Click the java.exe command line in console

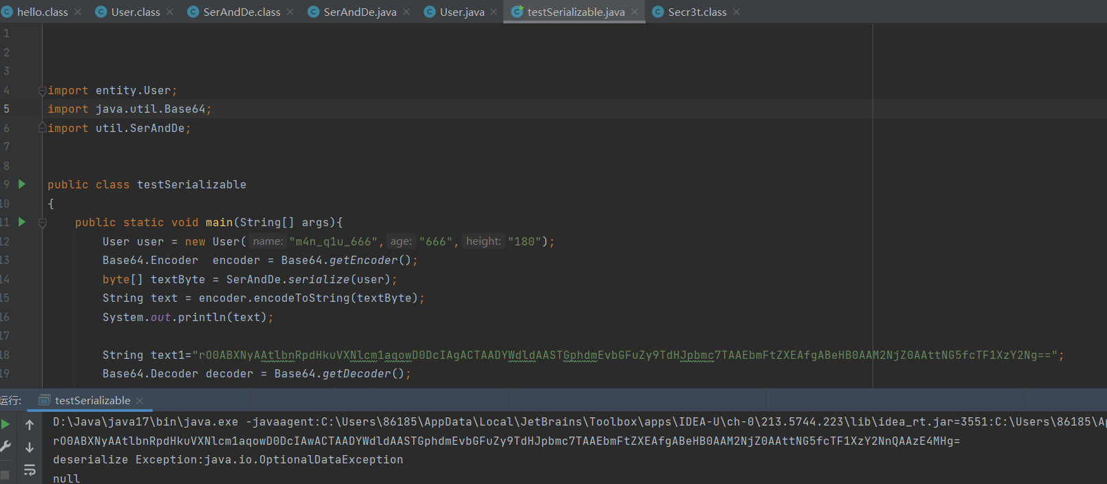580,421
